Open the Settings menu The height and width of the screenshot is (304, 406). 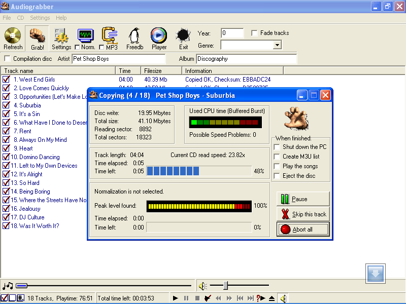[40, 18]
